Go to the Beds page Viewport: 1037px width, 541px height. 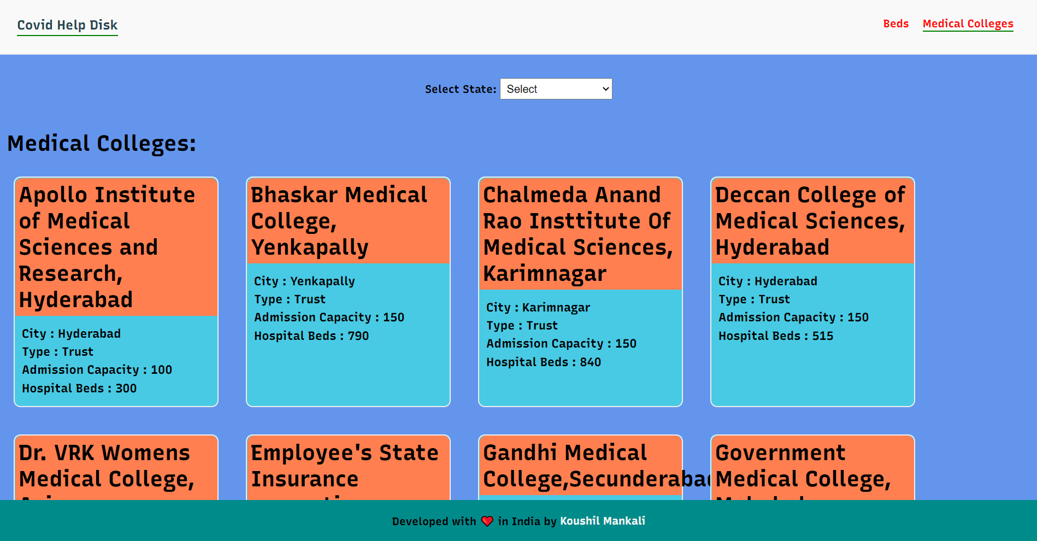tap(895, 23)
